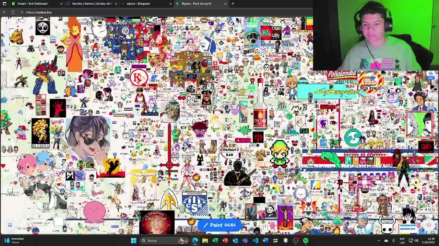The image size is (439, 246).
Task: Open Microsoft Edge from the taskbar
Action: 195,241
